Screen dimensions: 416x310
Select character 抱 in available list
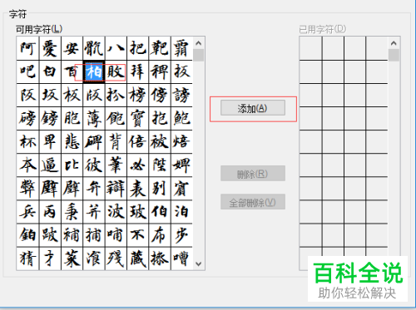click(160, 119)
